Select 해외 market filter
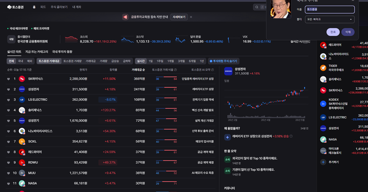This screenshot has width=368, height=192. [29, 61]
